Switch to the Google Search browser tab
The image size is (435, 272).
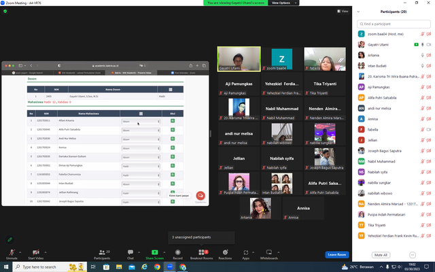click(27, 73)
